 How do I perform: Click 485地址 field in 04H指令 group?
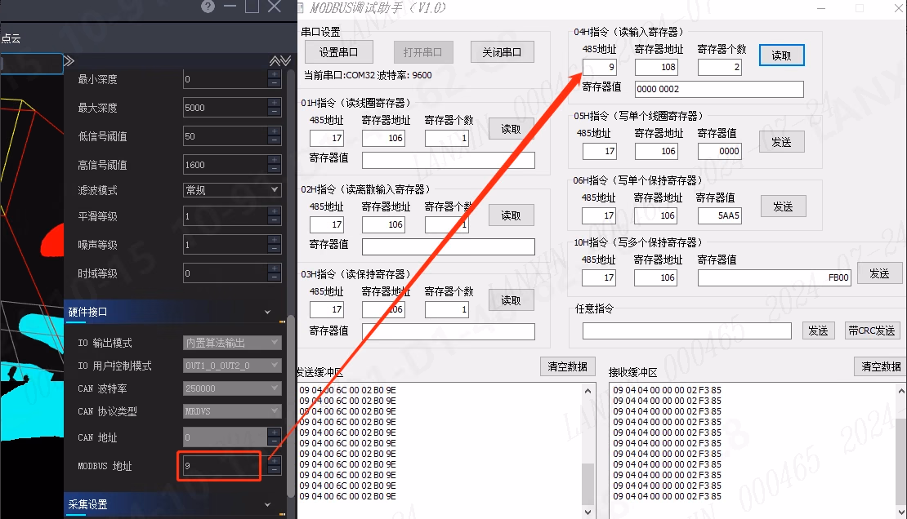coord(600,67)
